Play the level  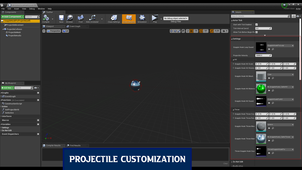(155, 19)
